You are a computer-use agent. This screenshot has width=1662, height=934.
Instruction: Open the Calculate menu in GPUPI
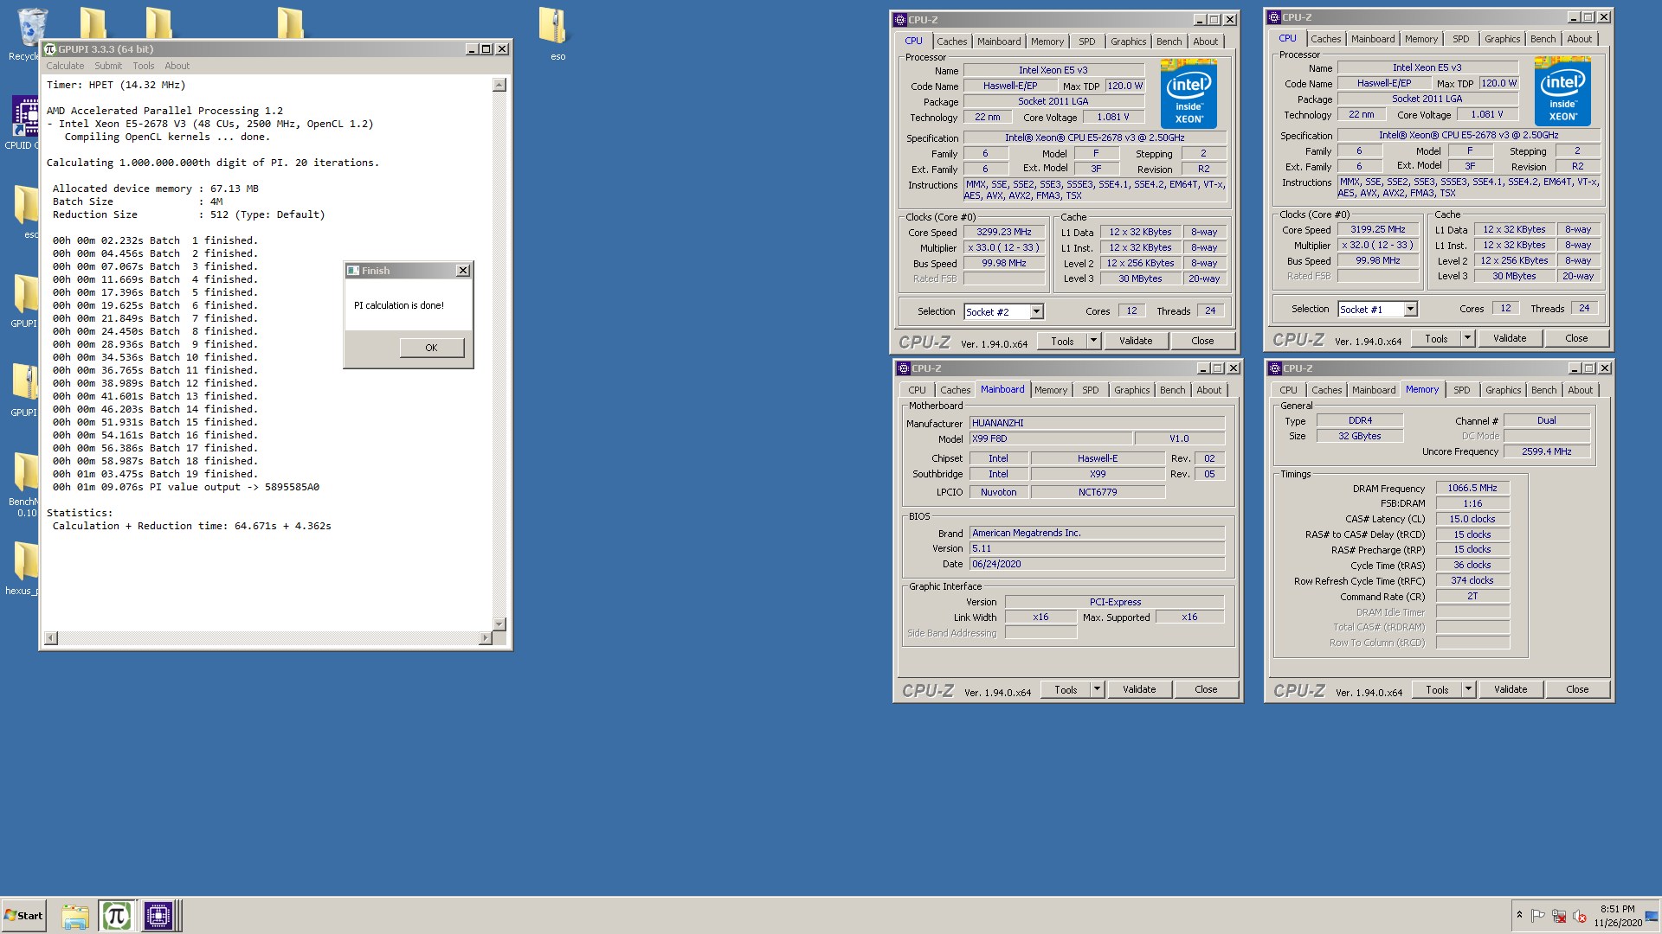65,66
